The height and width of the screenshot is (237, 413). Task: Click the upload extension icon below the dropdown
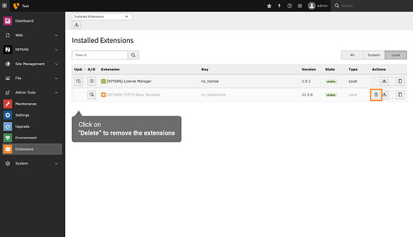pyautogui.click(x=76, y=25)
